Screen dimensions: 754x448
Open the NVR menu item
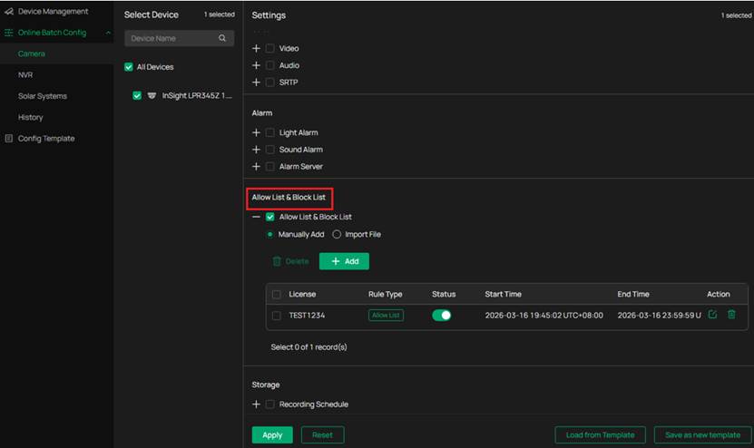pos(25,75)
